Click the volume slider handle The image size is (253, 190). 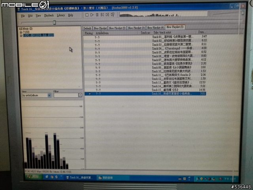[242, 13]
